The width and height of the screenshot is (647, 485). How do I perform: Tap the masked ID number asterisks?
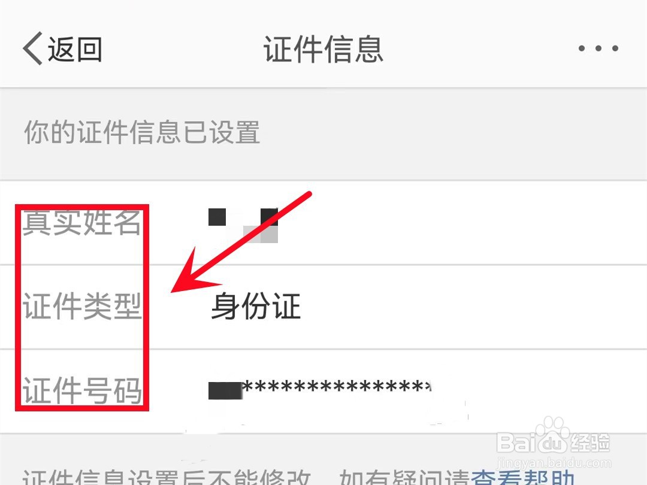coord(337,387)
